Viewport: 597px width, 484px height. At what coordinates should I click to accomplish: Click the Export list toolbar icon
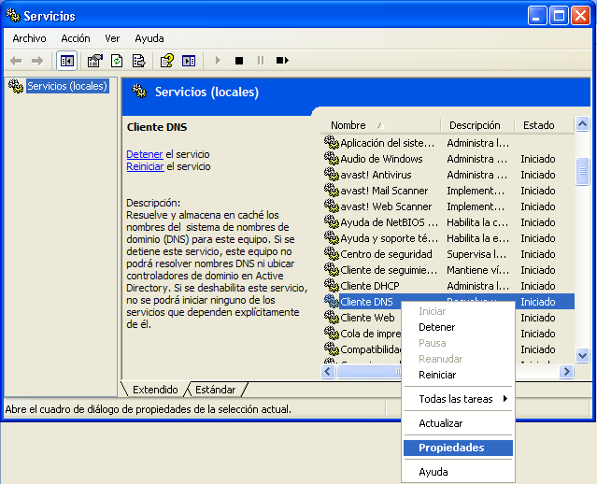pos(138,61)
